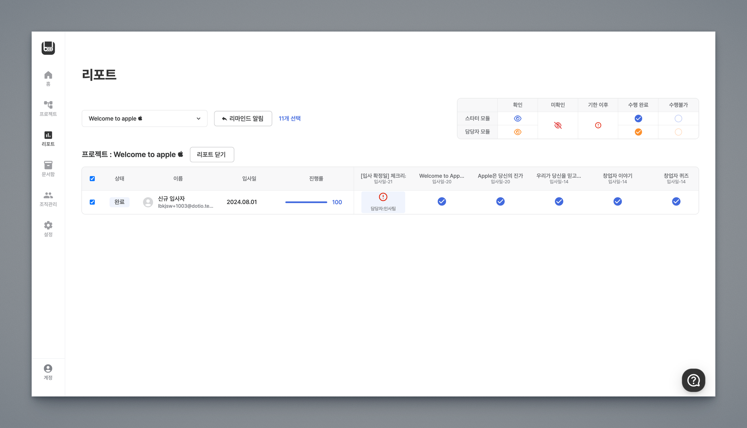Click the 100 progress bar for 신규 입사자
This screenshot has width=747, height=428.
tap(306, 202)
